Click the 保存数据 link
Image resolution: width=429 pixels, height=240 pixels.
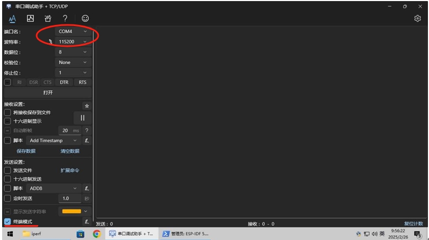(x=26, y=151)
